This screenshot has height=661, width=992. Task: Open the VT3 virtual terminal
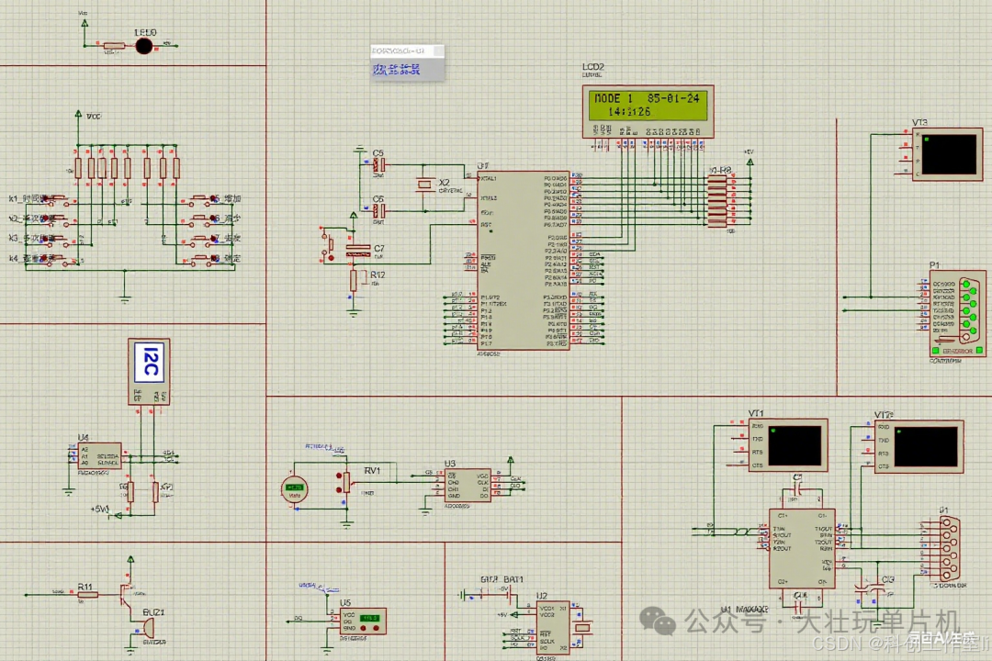tap(947, 154)
